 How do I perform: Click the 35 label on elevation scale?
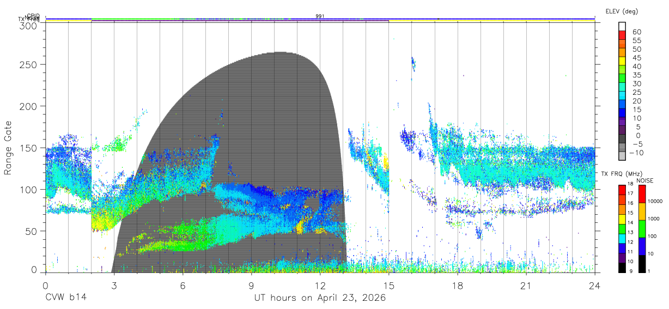pos(636,75)
